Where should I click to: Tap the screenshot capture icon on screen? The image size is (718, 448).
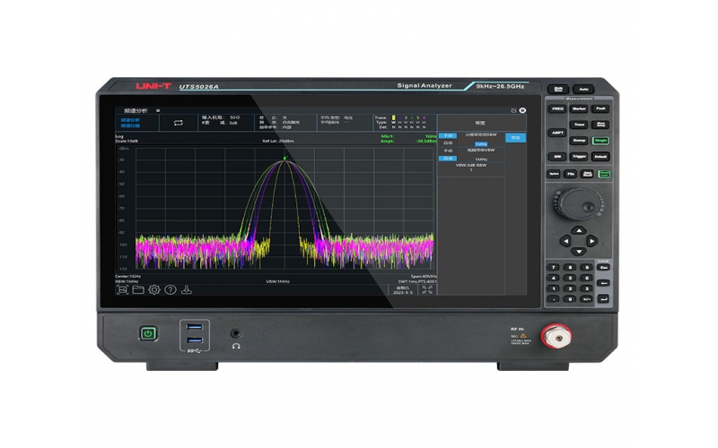pos(122,289)
